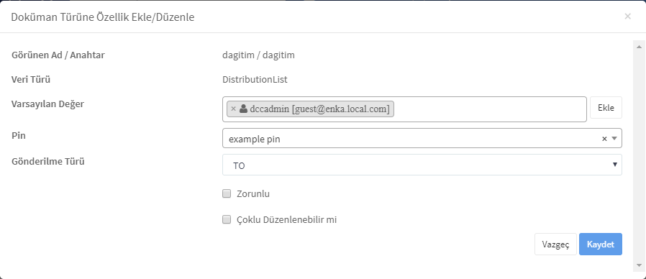Check the Çoklu Düzenlenebilir mi box
The width and height of the screenshot is (646, 279).
tap(227, 219)
